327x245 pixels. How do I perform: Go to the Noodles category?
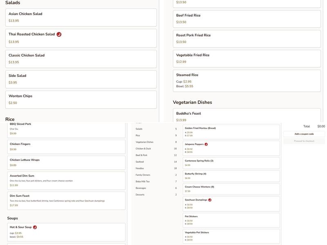(140, 168)
